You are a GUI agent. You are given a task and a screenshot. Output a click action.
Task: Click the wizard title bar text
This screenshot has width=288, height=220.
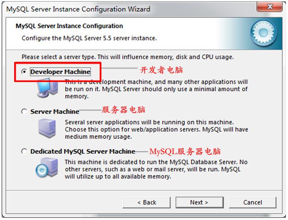coord(78,9)
